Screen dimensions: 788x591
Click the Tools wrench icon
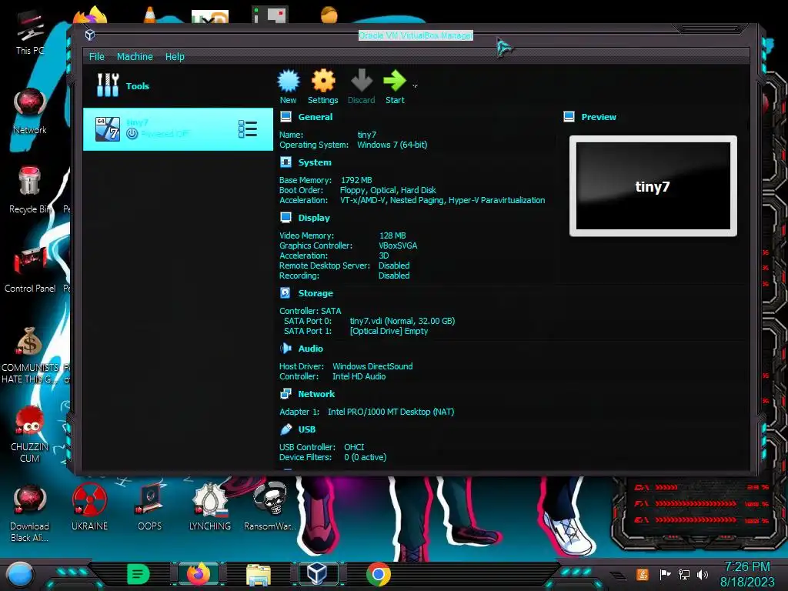[108, 85]
